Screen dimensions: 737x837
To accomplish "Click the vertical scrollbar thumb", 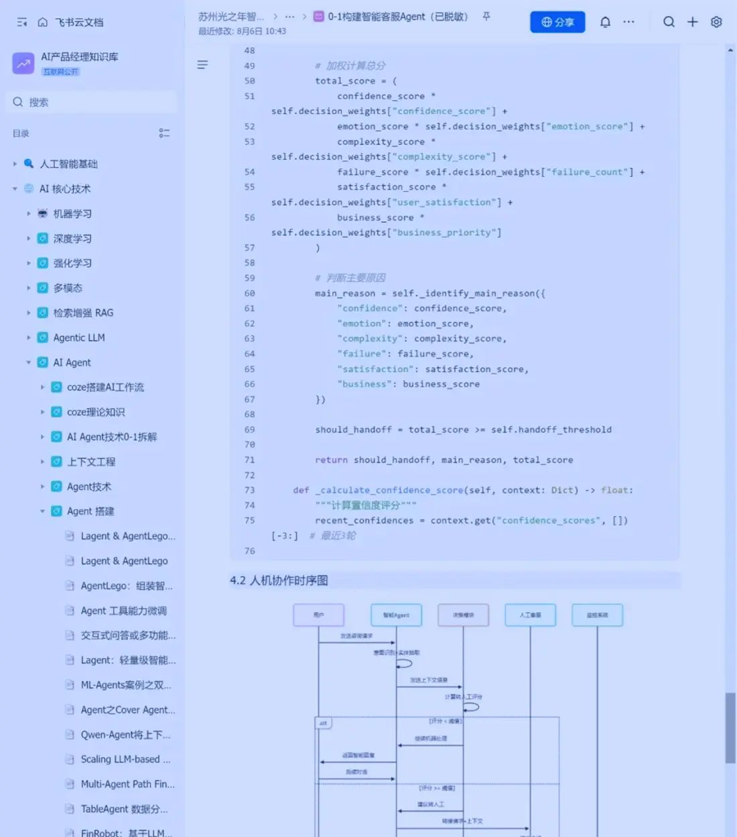I will [x=730, y=727].
